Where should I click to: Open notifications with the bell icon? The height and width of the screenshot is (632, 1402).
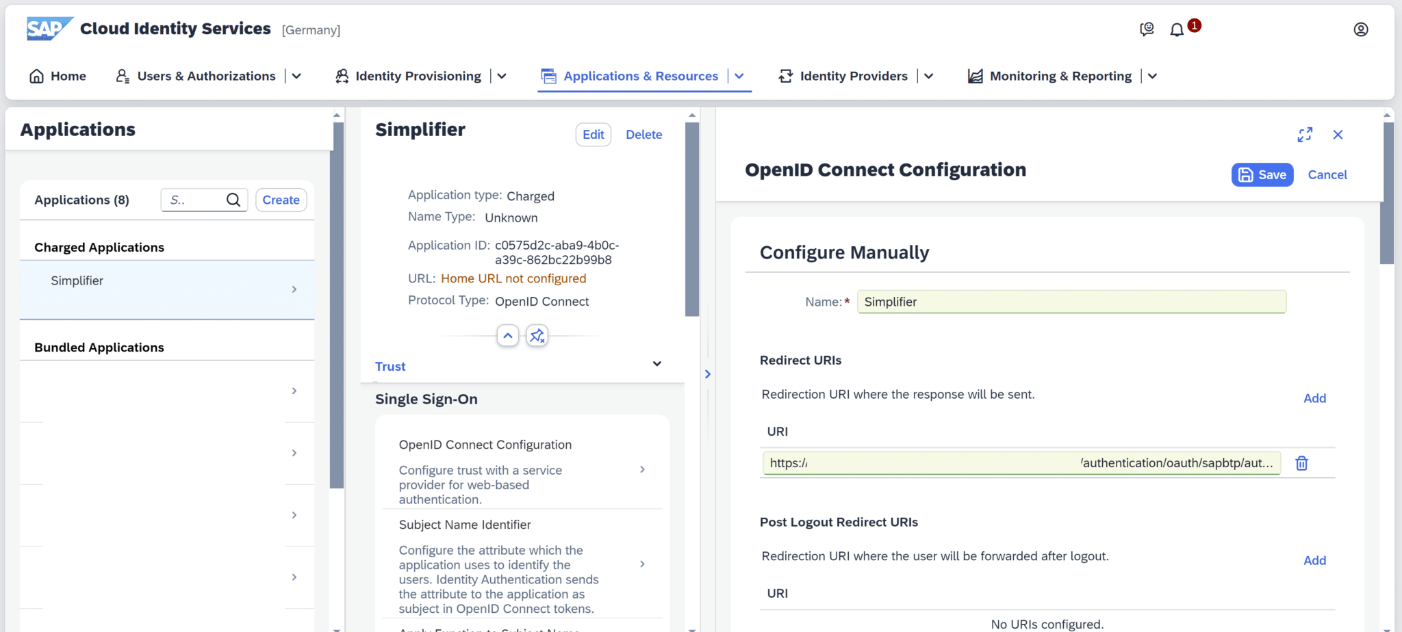tap(1177, 29)
